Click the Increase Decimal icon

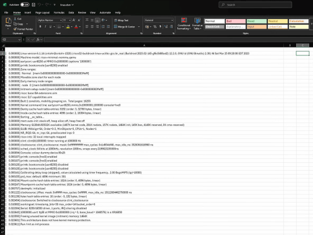pyautogui.click(x=166, y=27)
